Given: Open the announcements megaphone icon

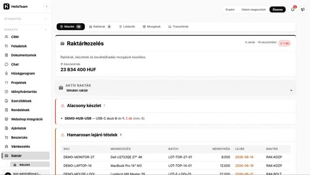Looking at the screenshot, I should pyautogui.click(x=303, y=9).
